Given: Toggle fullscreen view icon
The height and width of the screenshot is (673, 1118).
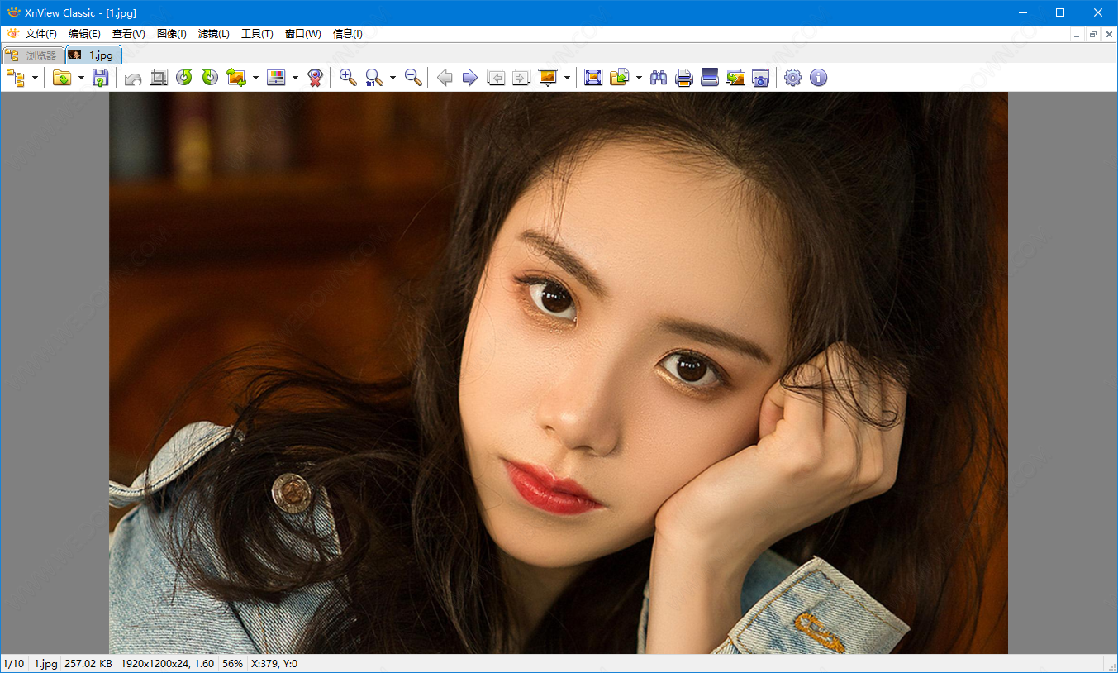Looking at the screenshot, I should point(593,78).
